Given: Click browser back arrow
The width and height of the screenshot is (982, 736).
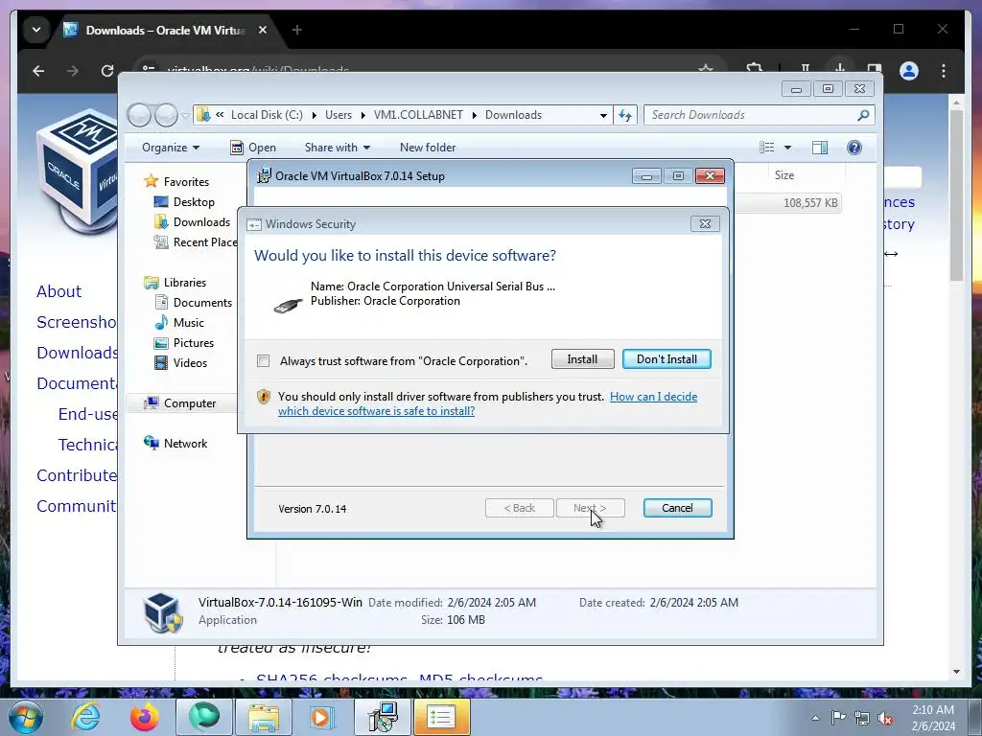Looking at the screenshot, I should pyautogui.click(x=38, y=71).
